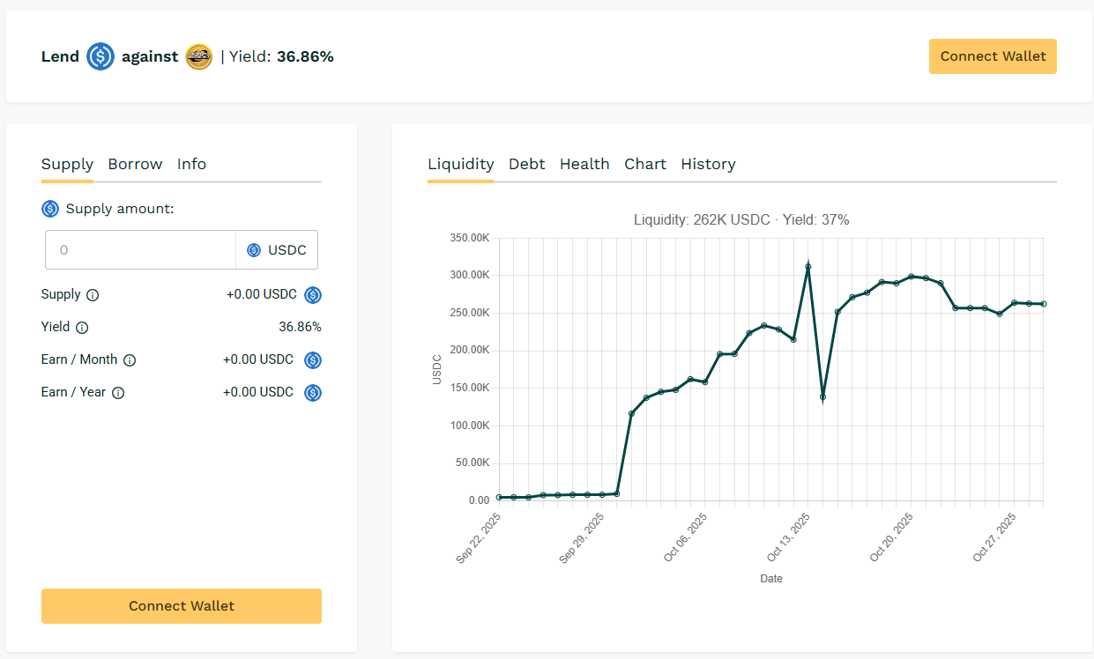Click the meme token icon after 'against'

coord(199,56)
